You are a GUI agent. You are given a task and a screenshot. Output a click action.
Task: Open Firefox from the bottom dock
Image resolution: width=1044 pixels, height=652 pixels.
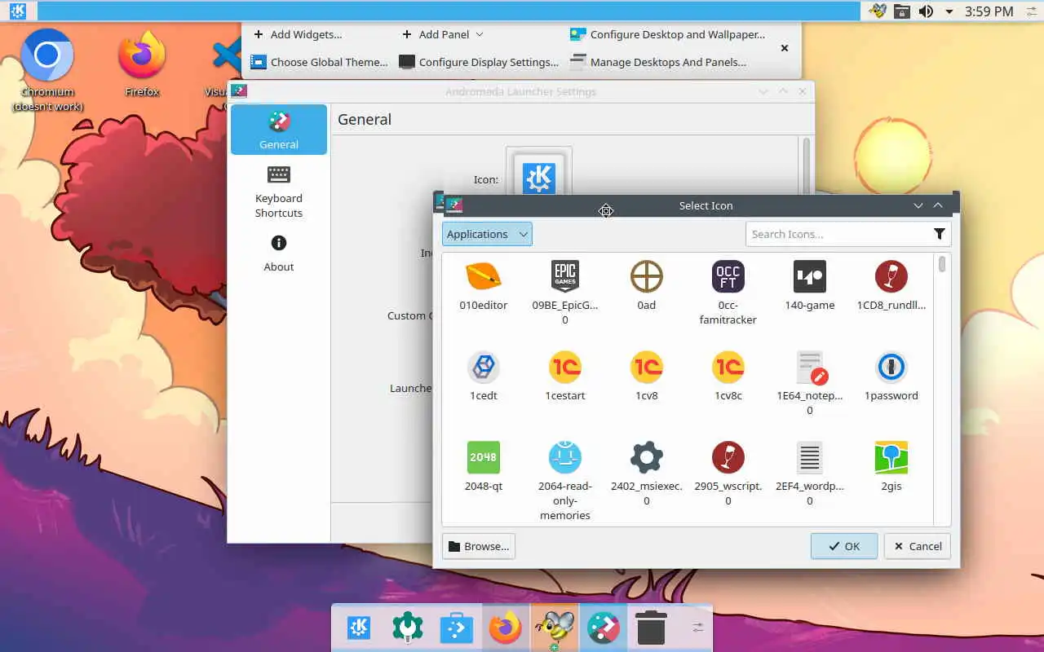point(506,628)
